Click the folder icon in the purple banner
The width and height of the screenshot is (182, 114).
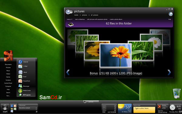[x=71, y=24]
